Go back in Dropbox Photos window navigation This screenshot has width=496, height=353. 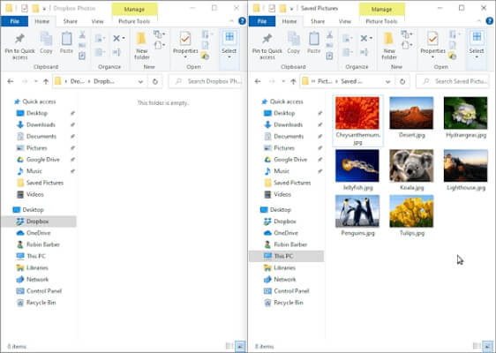(x=11, y=81)
